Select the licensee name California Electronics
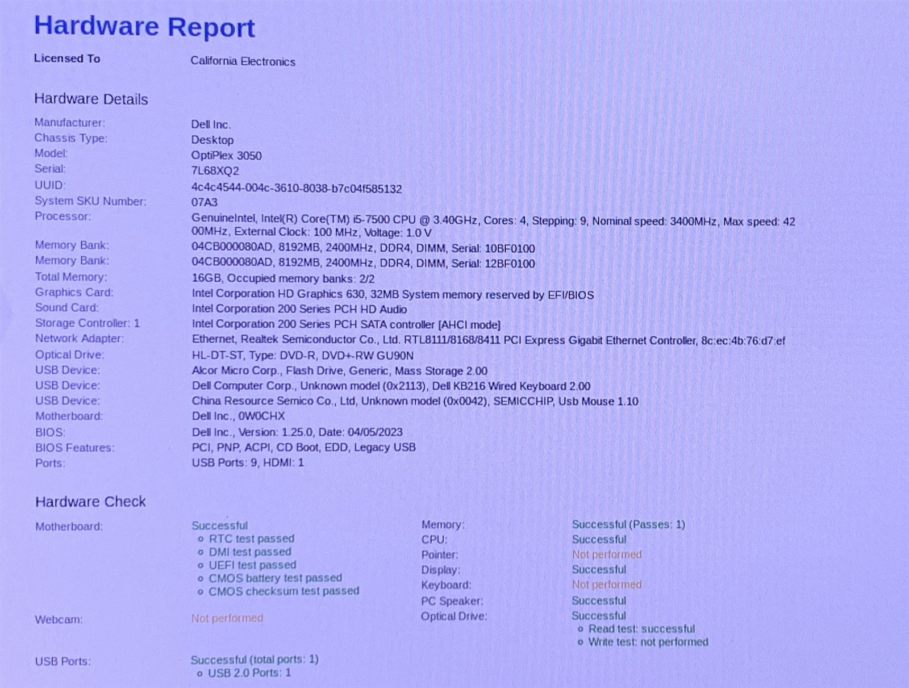The image size is (909, 688). click(243, 61)
